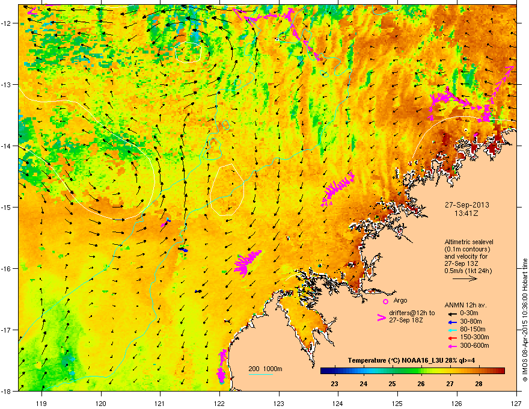529x409 pixels.
Task: Click the cyan 200 1000m isobath legend line
Action: pos(260,374)
